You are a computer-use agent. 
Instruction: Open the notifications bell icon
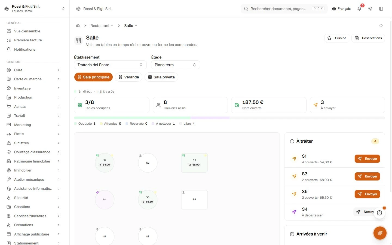[359, 9]
